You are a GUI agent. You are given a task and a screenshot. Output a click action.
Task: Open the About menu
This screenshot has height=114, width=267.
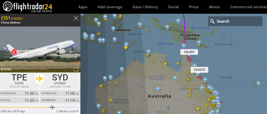(214, 7)
